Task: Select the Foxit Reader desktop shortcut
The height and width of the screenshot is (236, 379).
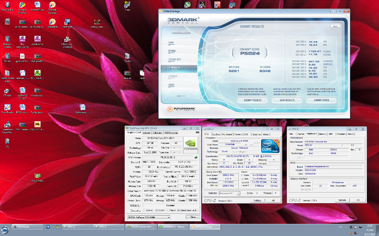Action: tap(7, 109)
